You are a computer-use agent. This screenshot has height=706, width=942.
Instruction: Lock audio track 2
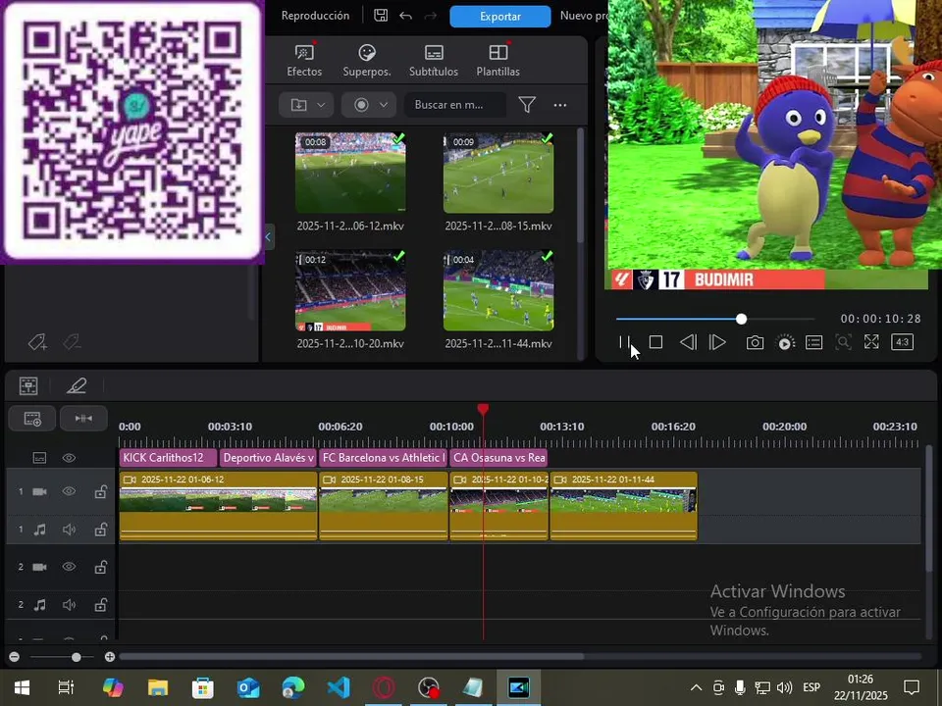[100, 605]
